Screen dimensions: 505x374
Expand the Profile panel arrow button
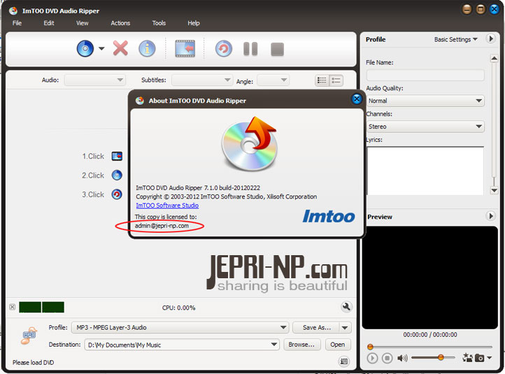tap(491, 39)
